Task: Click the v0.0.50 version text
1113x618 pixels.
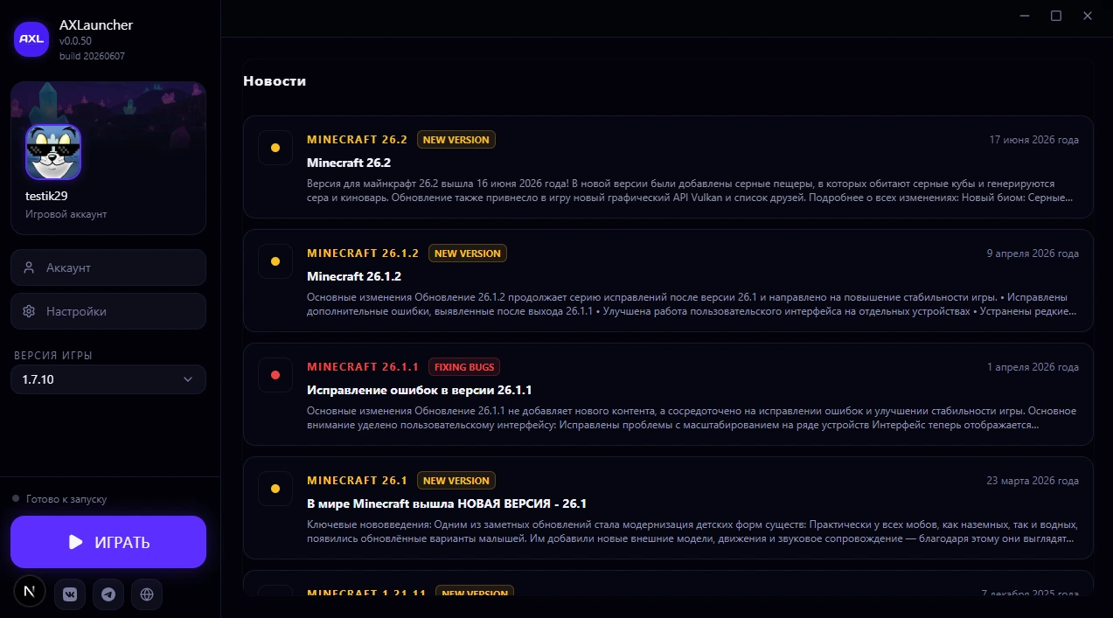Action: (x=75, y=41)
